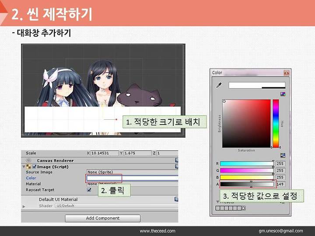Switch color picker mode icon above hue bar
The image size is (315, 236).
click(x=283, y=94)
